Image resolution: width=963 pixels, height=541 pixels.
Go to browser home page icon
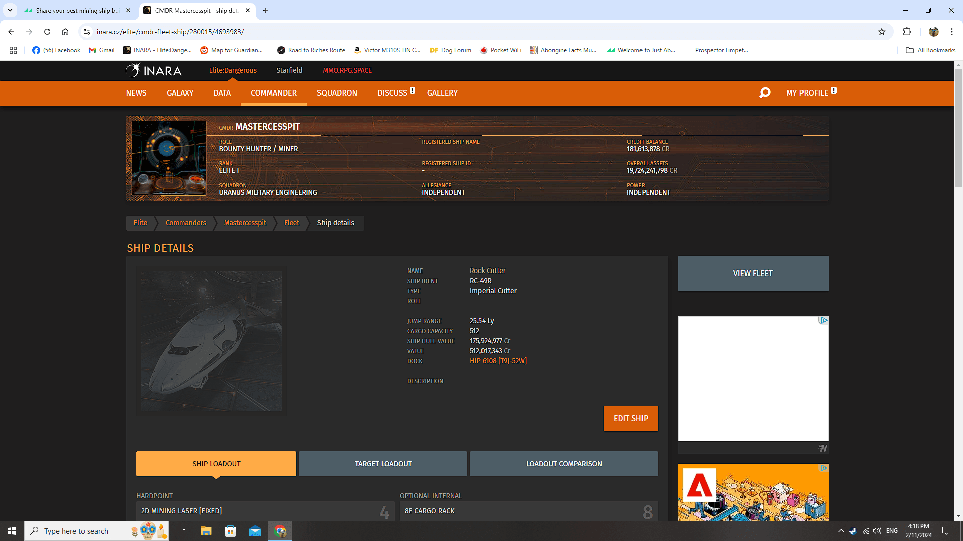[65, 32]
